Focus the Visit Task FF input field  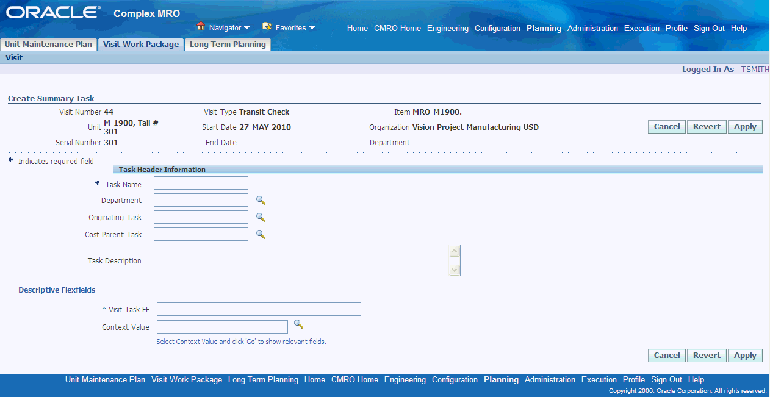pyautogui.click(x=259, y=309)
